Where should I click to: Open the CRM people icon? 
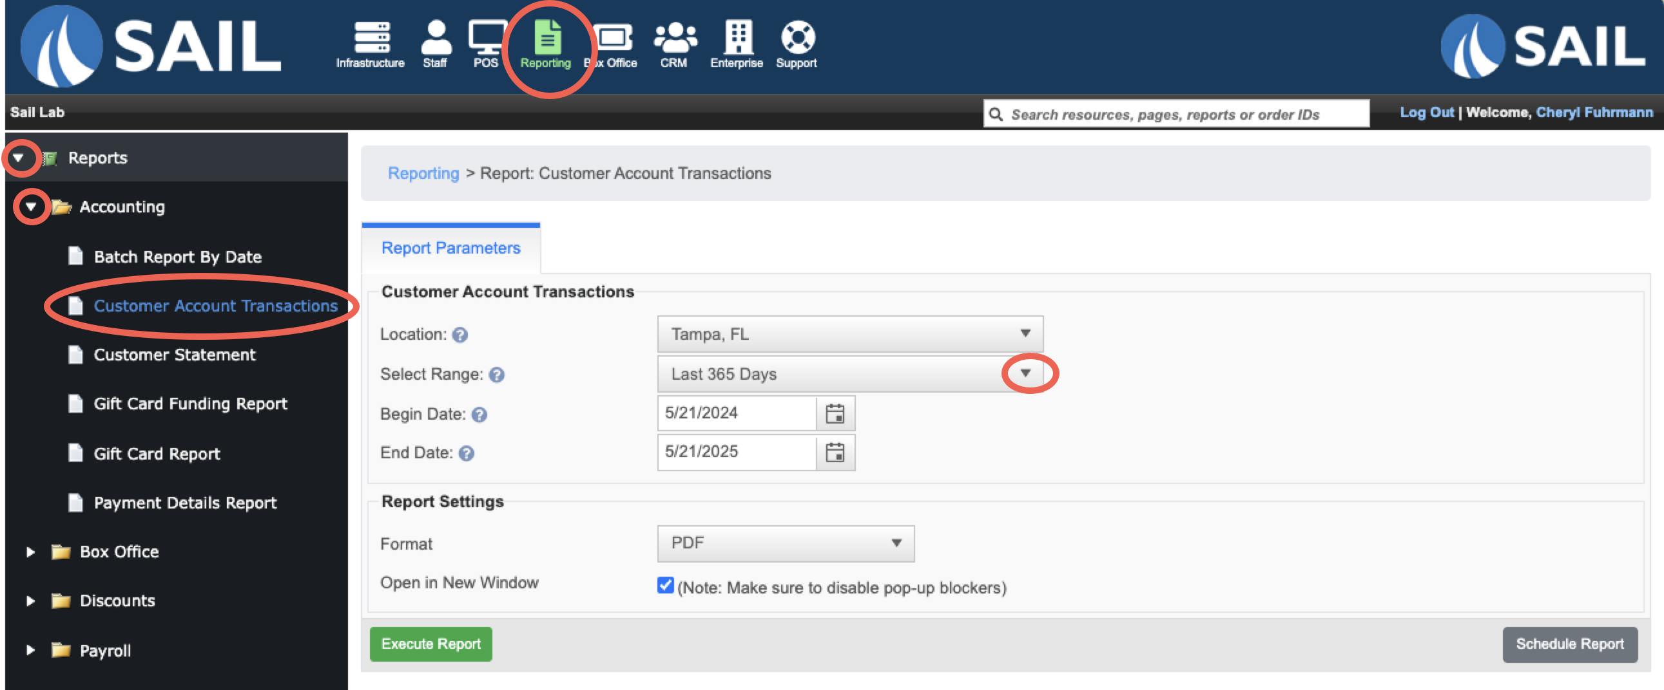674,37
